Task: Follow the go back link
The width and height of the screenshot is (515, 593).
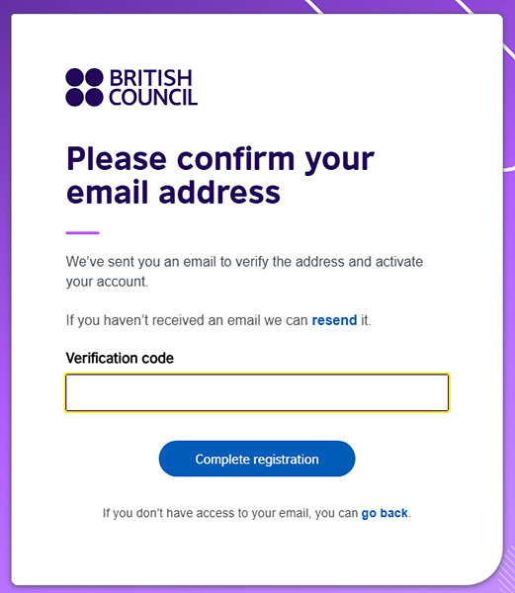Action: tap(385, 513)
